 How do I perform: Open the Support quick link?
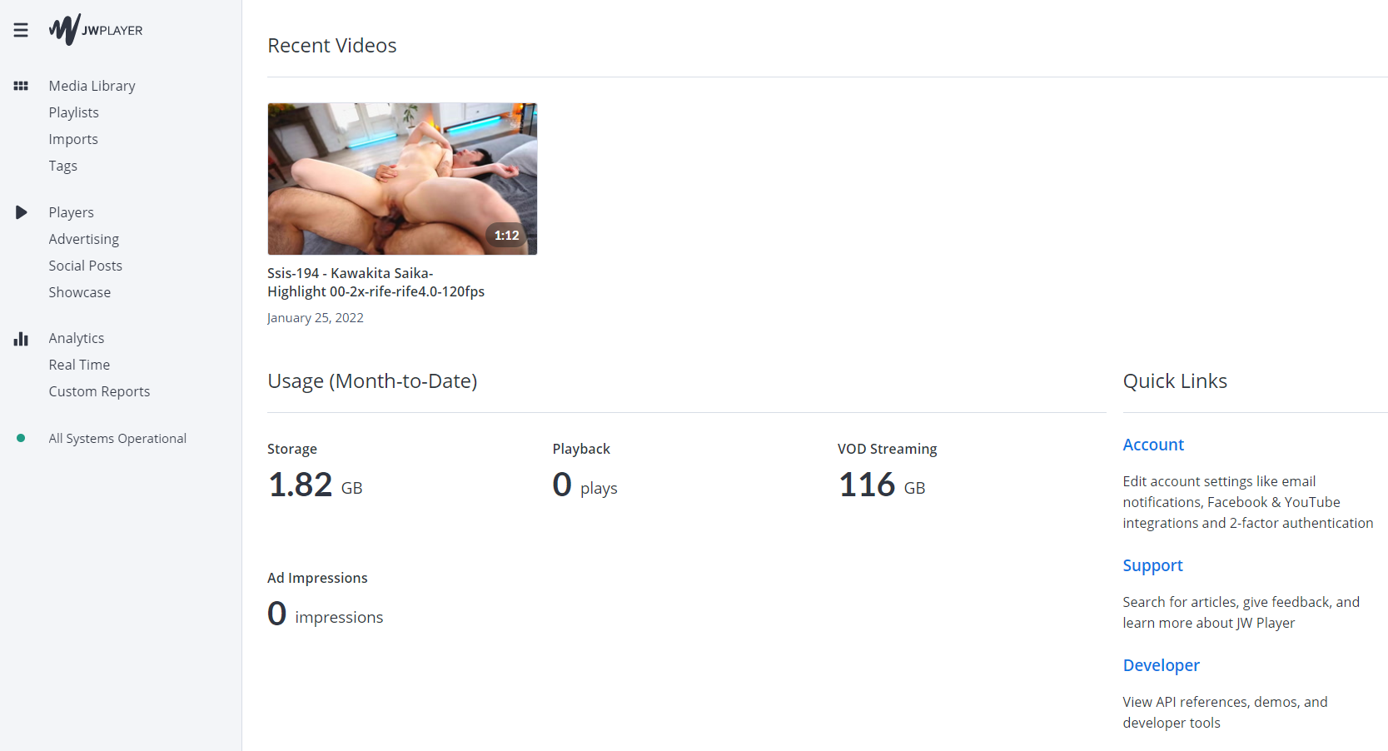(x=1152, y=565)
